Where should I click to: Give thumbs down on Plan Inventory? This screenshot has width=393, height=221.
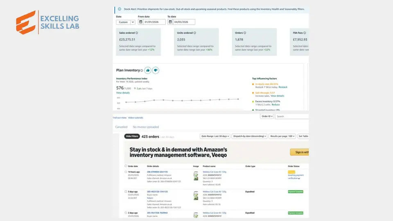coord(156,70)
